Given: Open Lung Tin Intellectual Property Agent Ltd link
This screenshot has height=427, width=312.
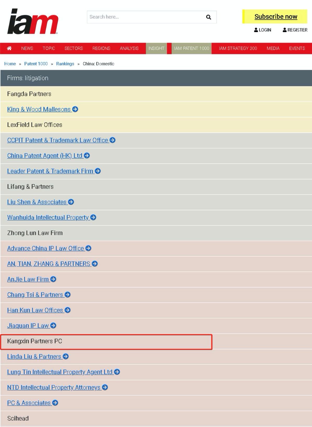Looking at the screenshot, I should (x=60, y=372).
